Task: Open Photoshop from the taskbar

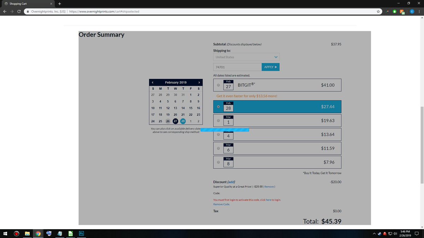Action: (x=81, y=233)
